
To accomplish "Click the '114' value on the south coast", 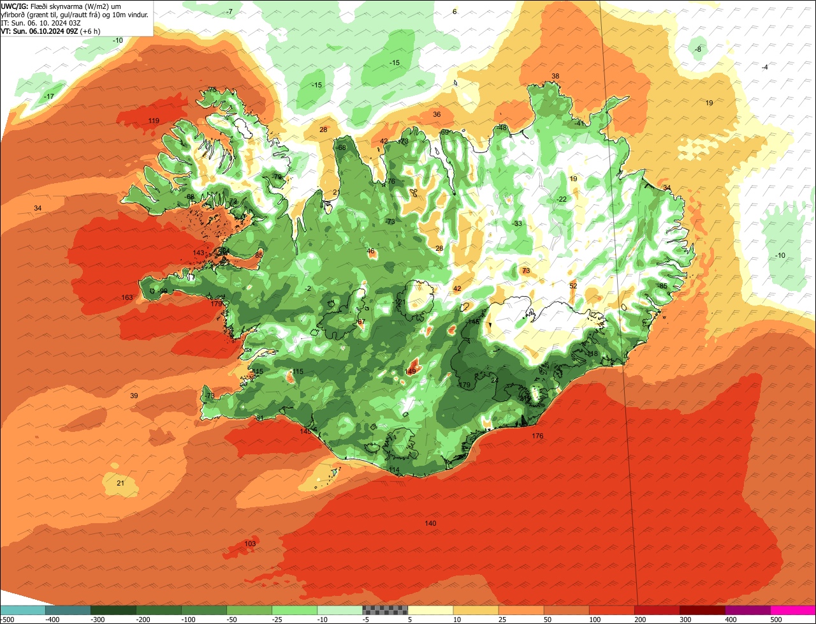I will coord(394,470).
